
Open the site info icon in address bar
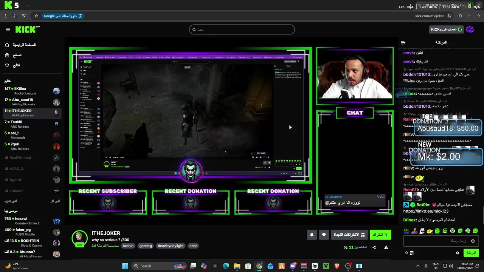pos(449,16)
